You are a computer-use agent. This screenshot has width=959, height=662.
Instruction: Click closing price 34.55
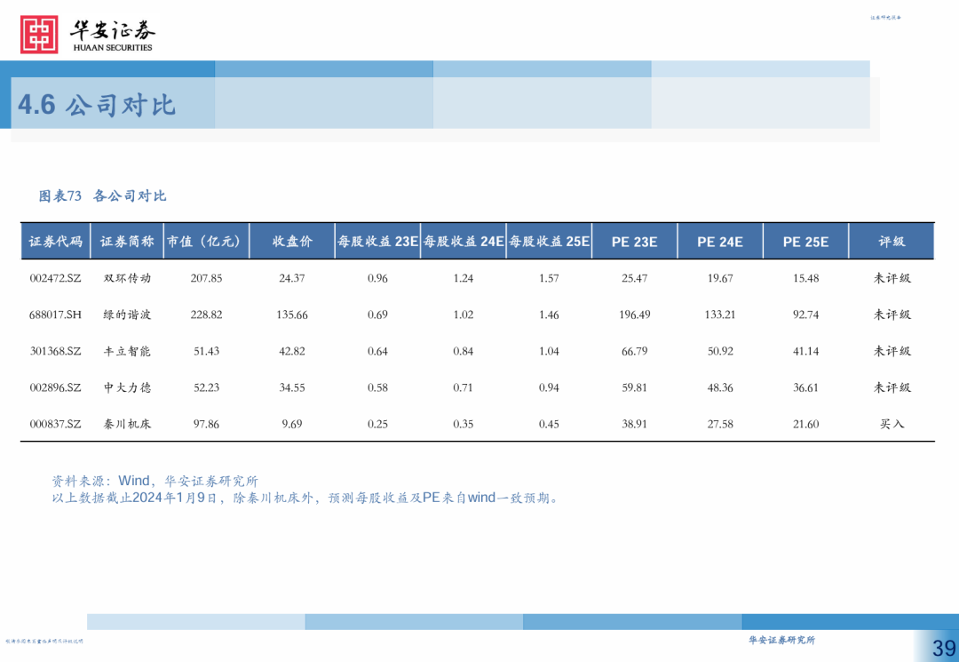coord(292,387)
